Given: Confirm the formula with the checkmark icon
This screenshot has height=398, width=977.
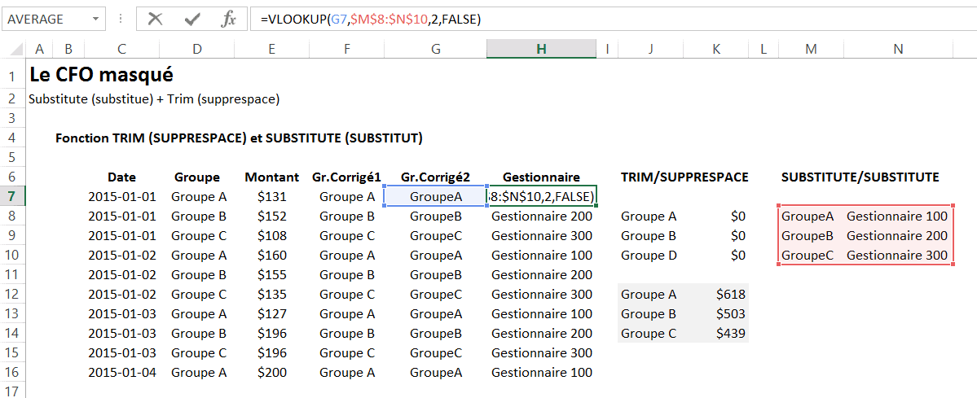Looking at the screenshot, I should tap(192, 19).
